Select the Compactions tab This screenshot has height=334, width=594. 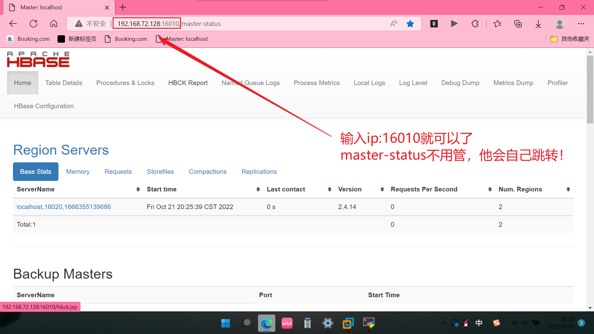(208, 172)
